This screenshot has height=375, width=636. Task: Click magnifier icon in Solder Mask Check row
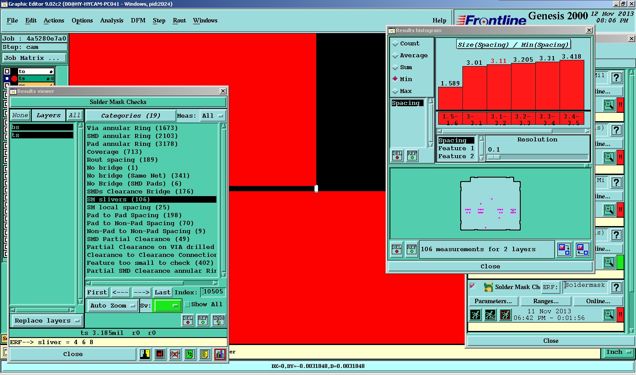(x=609, y=315)
